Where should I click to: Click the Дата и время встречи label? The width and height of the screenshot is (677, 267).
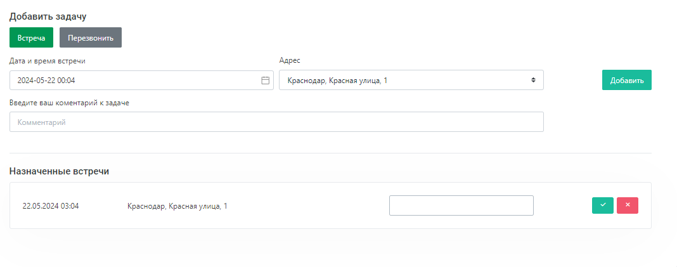(48, 61)
